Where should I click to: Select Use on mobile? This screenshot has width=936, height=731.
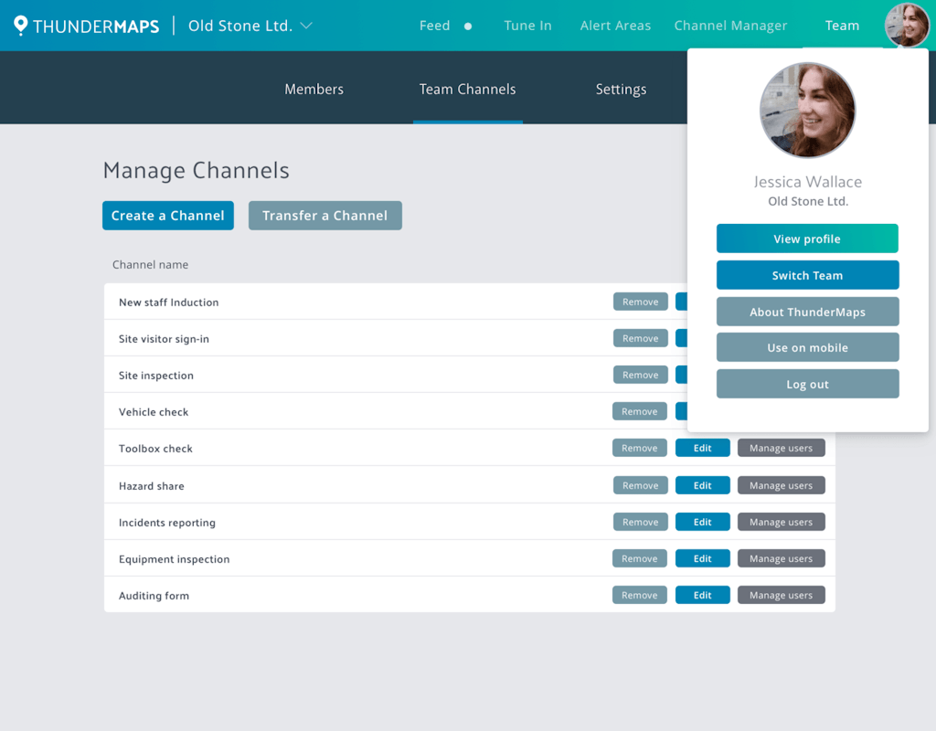[808, 347]
